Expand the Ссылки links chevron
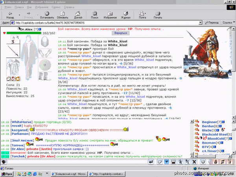The width and height of the screenshot is (236, 177). pos(234,22)
